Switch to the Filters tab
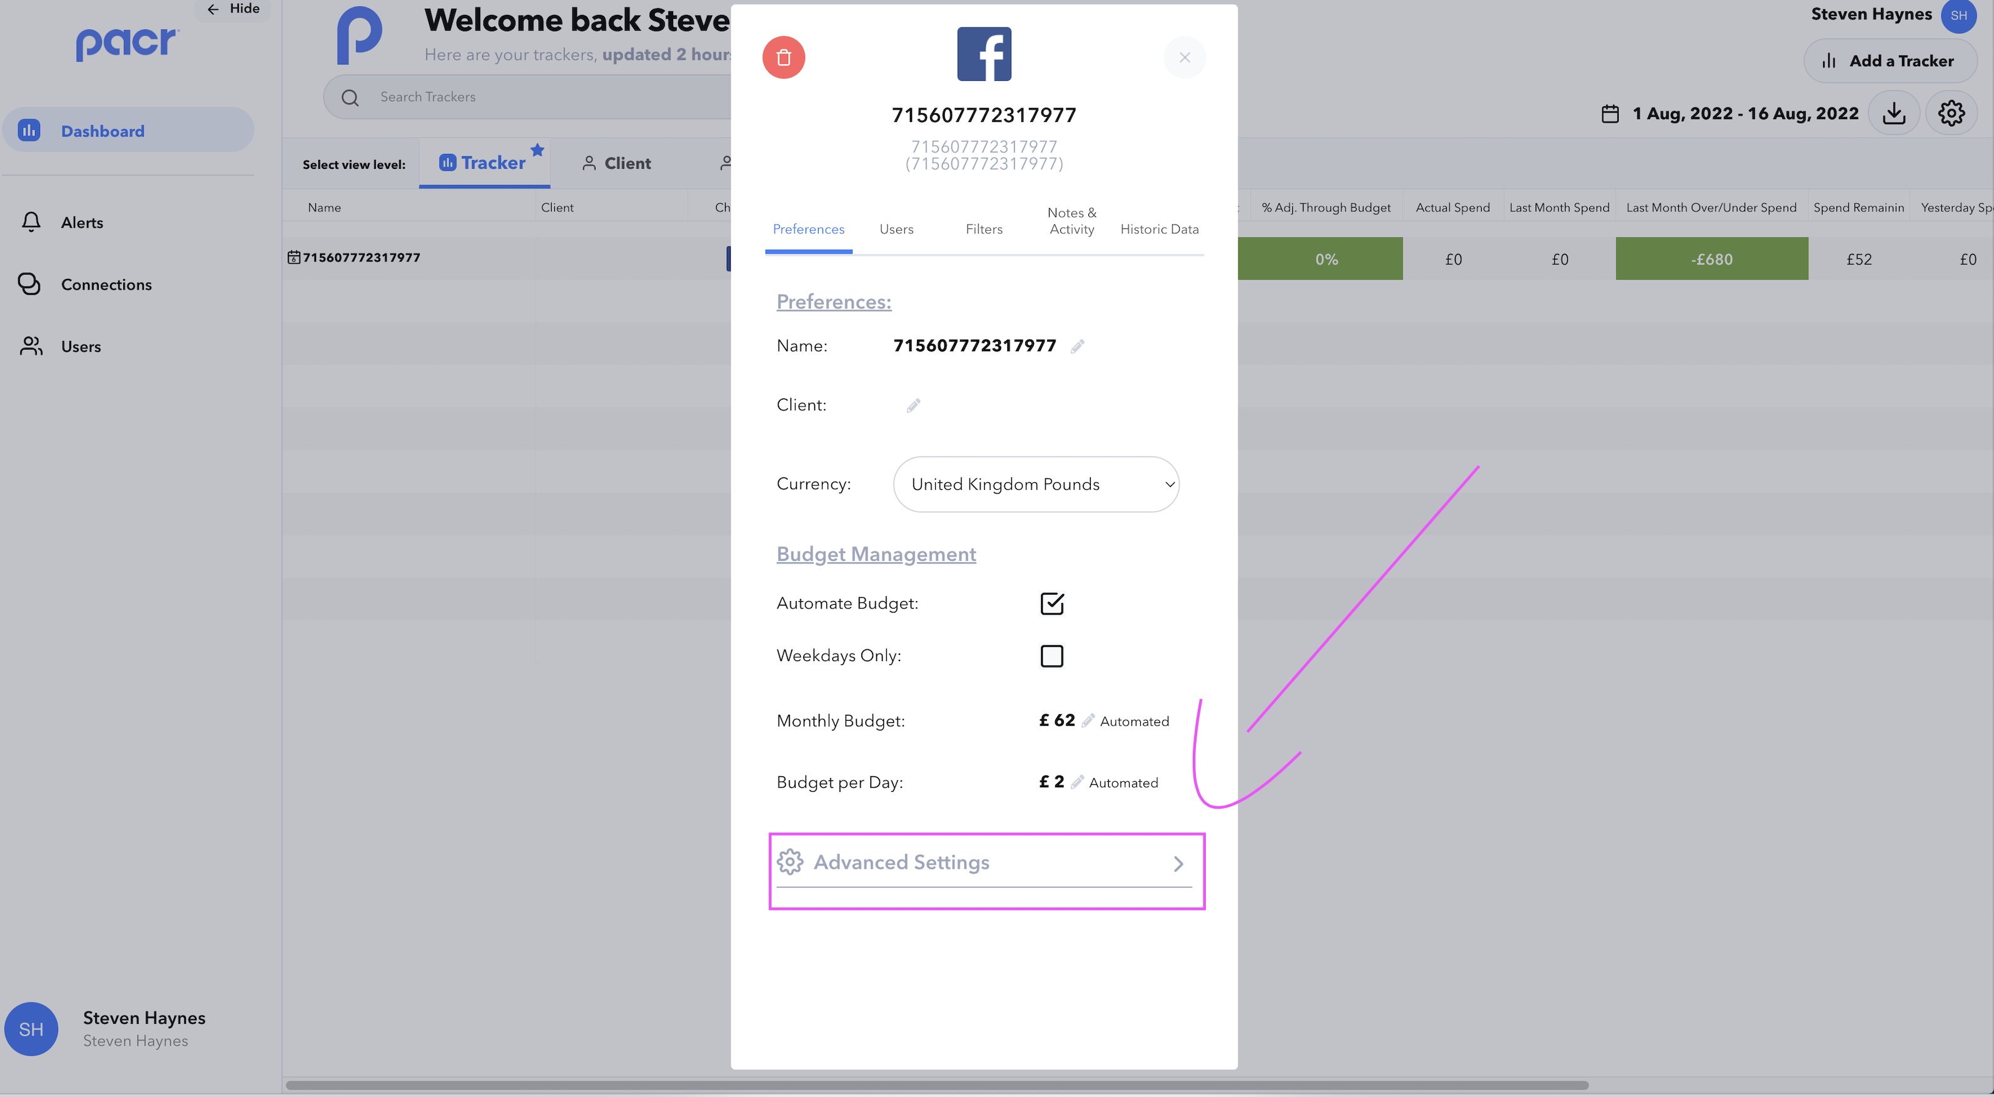1994x1097 pixels. pyautogui.click(x=984, y=229)
